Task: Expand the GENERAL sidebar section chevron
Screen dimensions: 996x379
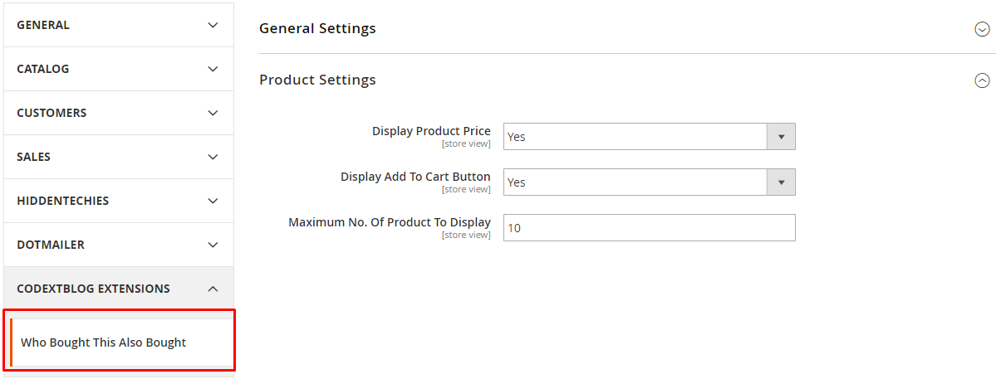Action: [213, 25]
